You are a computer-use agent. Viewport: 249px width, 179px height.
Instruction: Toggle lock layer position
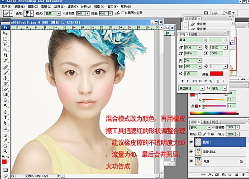208,134
